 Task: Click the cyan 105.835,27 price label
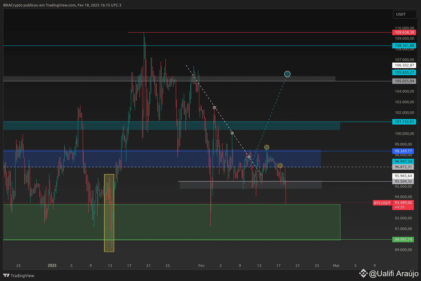(x=404, y=73)
